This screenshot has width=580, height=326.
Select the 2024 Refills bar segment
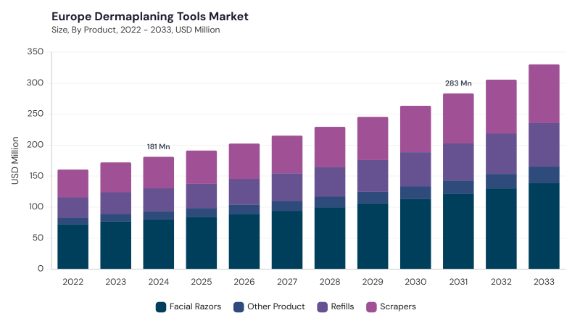tap(159, 200)
